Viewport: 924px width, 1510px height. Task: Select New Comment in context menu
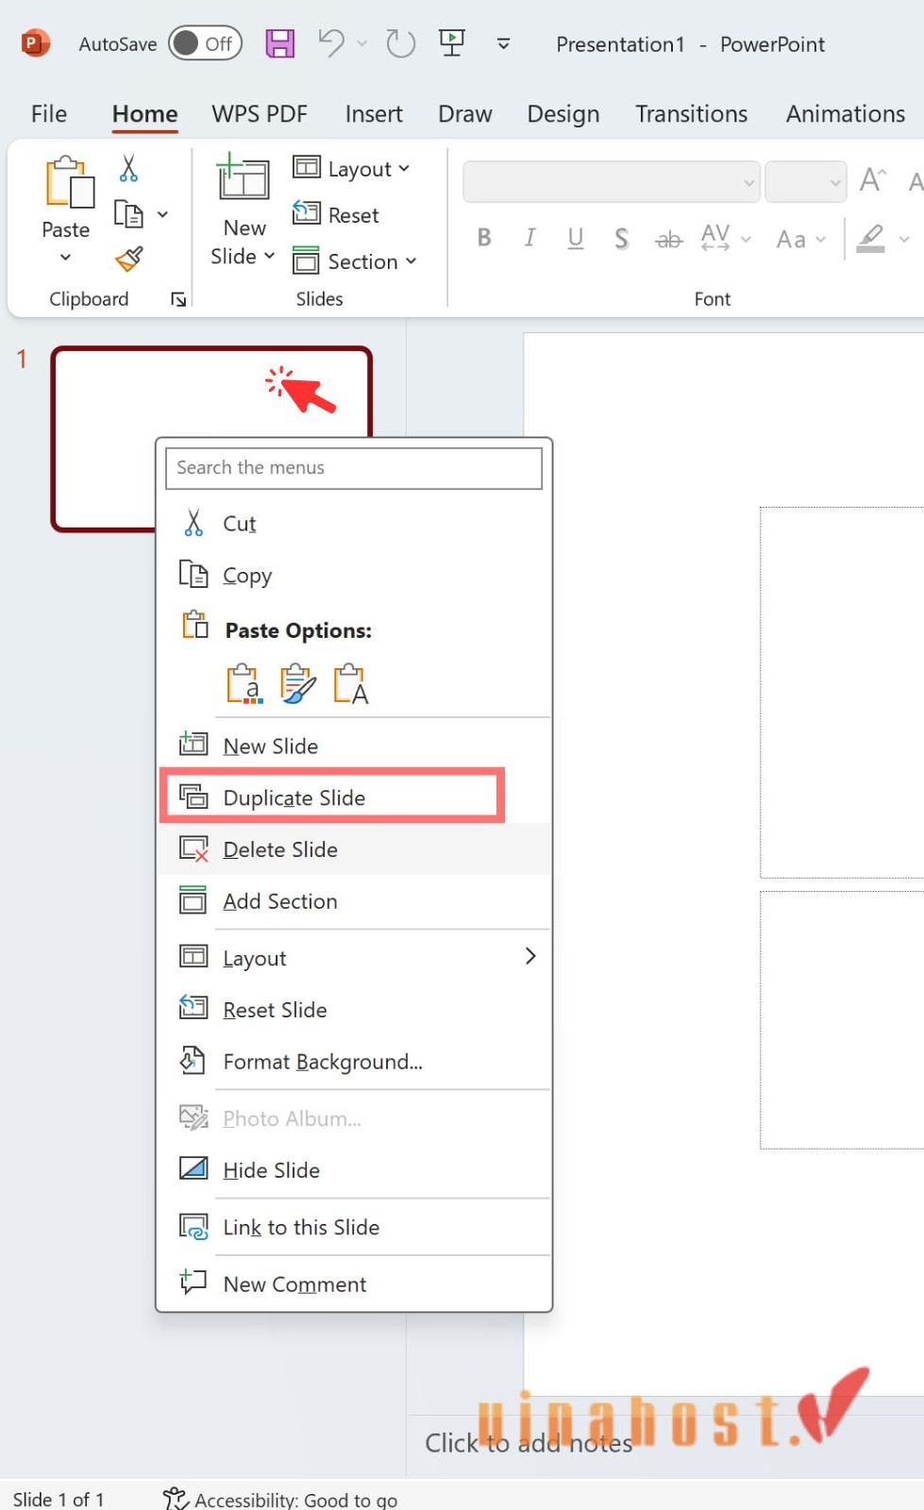pyautogui.click(x=354, y=1283)
